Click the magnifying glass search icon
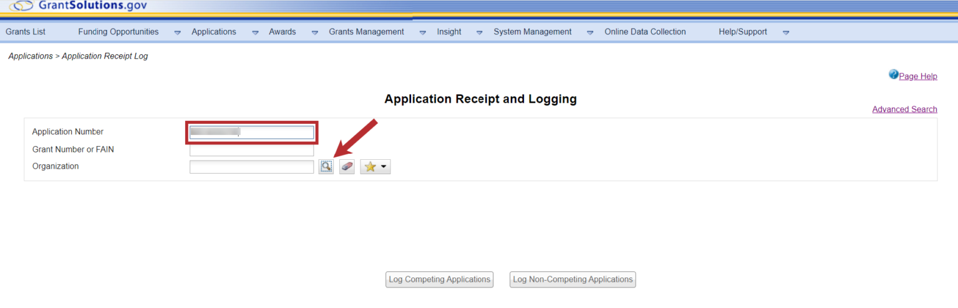The height and width of the screenshot is (308, 958). (x=326, y=167)
